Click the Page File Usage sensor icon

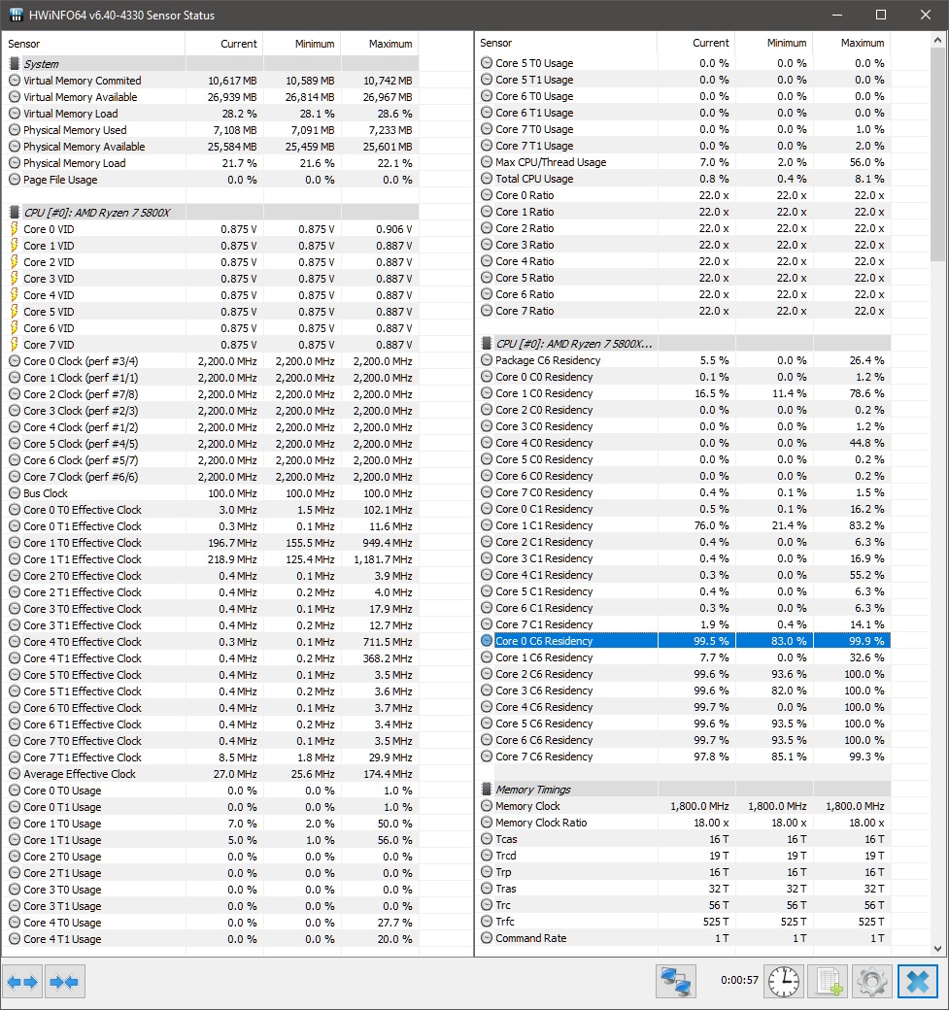[x=15, y=180]
